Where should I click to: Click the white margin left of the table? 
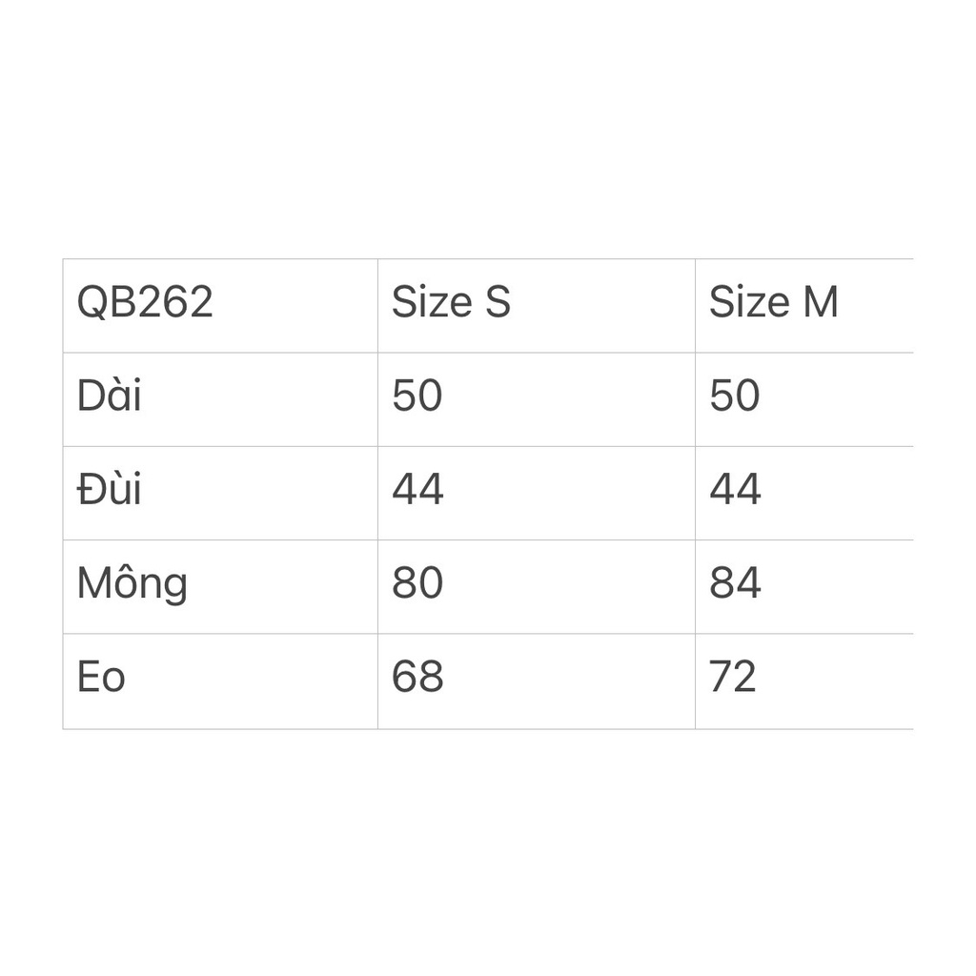click(x=30, y=494)
